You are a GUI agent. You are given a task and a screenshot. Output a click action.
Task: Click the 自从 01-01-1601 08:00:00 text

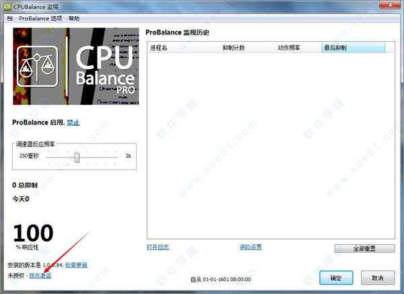221,279
